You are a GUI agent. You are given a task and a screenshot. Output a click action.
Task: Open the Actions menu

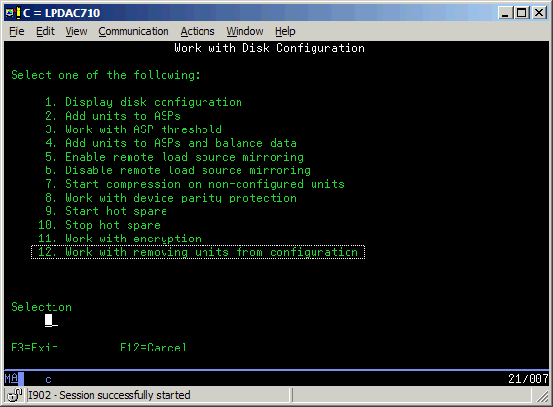(x=198, y=31)
